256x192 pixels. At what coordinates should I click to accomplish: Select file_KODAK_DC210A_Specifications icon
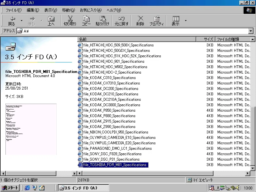point(80,100)
